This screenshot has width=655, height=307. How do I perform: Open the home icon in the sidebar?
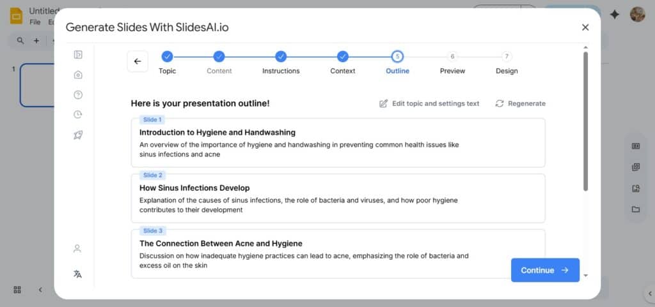(78, 75)
